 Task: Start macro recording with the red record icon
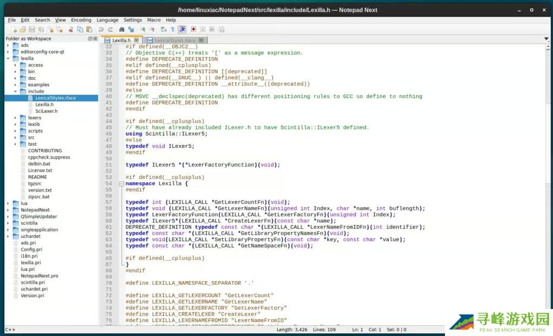[193, 29]
